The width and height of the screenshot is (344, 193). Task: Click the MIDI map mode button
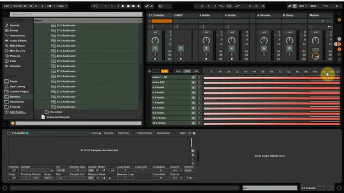tap(313, 6)
